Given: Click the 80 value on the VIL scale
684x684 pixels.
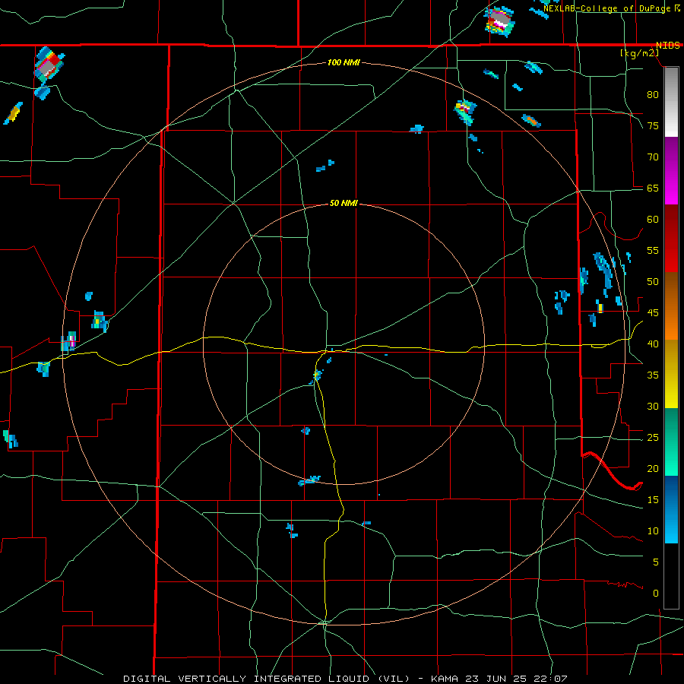Looking at the screenshot, I should coord(653,95).
